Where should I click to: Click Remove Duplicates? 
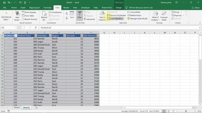pyautogui.click(x=116, y=15)
